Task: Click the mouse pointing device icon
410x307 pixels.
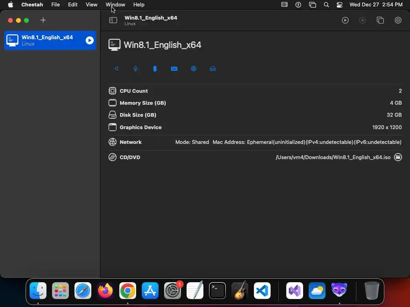Action: (x=155, y=69)
